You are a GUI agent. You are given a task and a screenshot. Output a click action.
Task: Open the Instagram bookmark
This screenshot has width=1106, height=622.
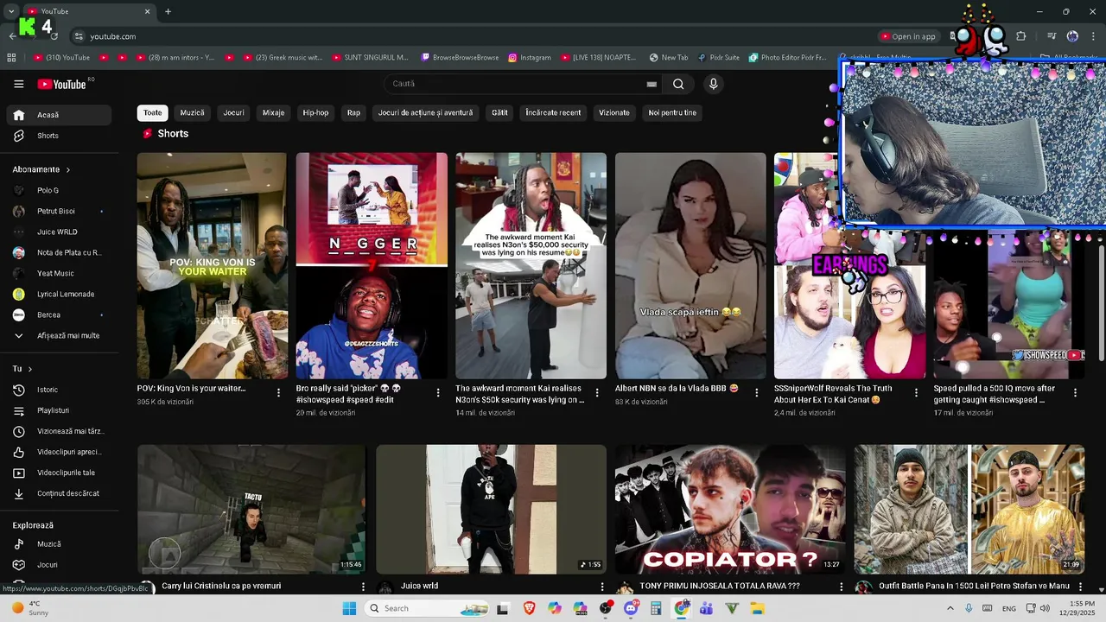(530, 57)
